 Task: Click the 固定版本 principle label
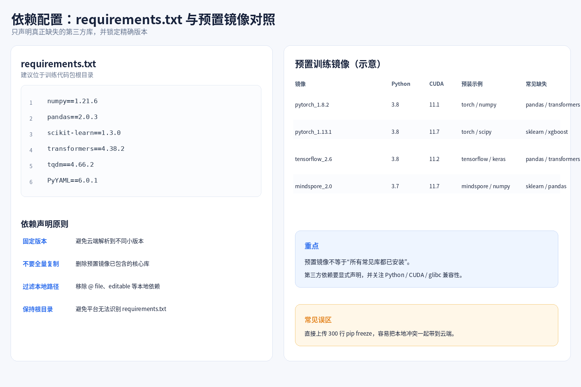point(35,241)
